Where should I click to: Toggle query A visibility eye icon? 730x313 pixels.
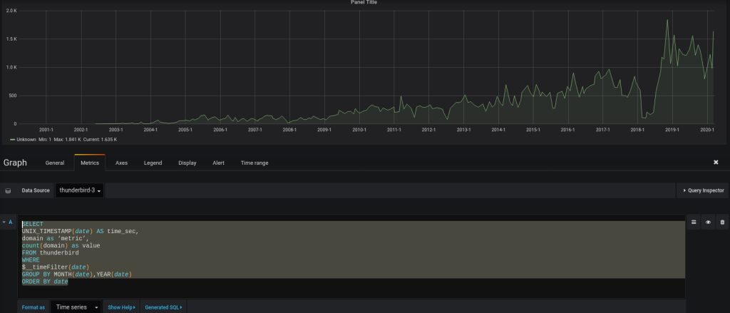pos(708,222)
